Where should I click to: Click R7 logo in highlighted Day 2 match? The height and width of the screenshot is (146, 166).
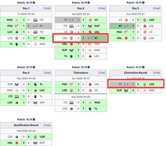tap(90, 38)
